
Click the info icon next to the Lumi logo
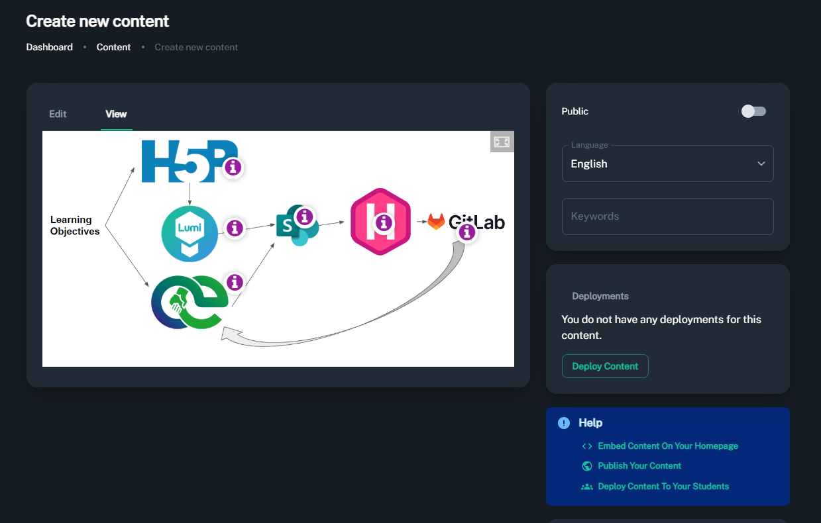point(234,228)
